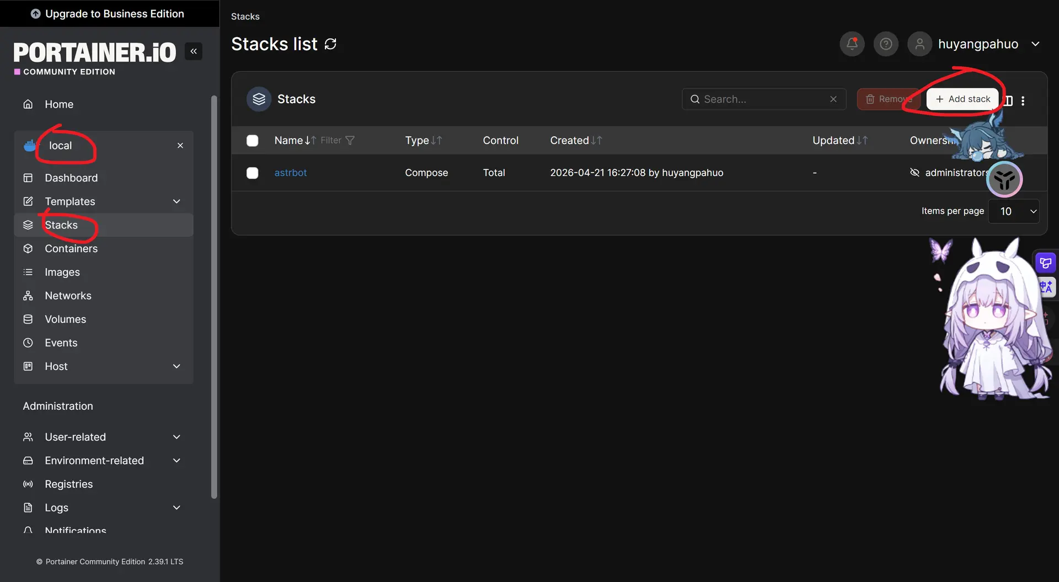Click the Volumes database icon

[x=28, y=319]
